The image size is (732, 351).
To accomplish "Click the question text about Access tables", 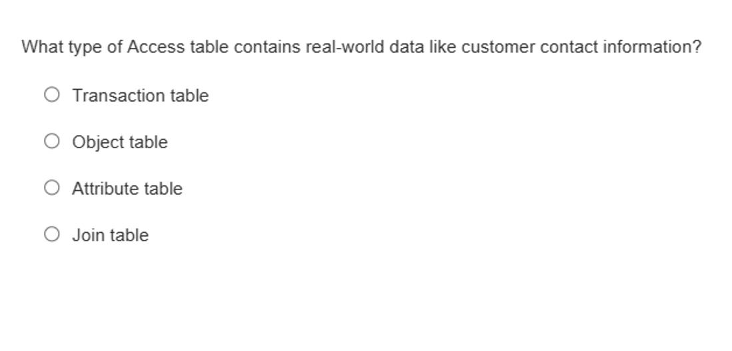I will coord(361,47).
